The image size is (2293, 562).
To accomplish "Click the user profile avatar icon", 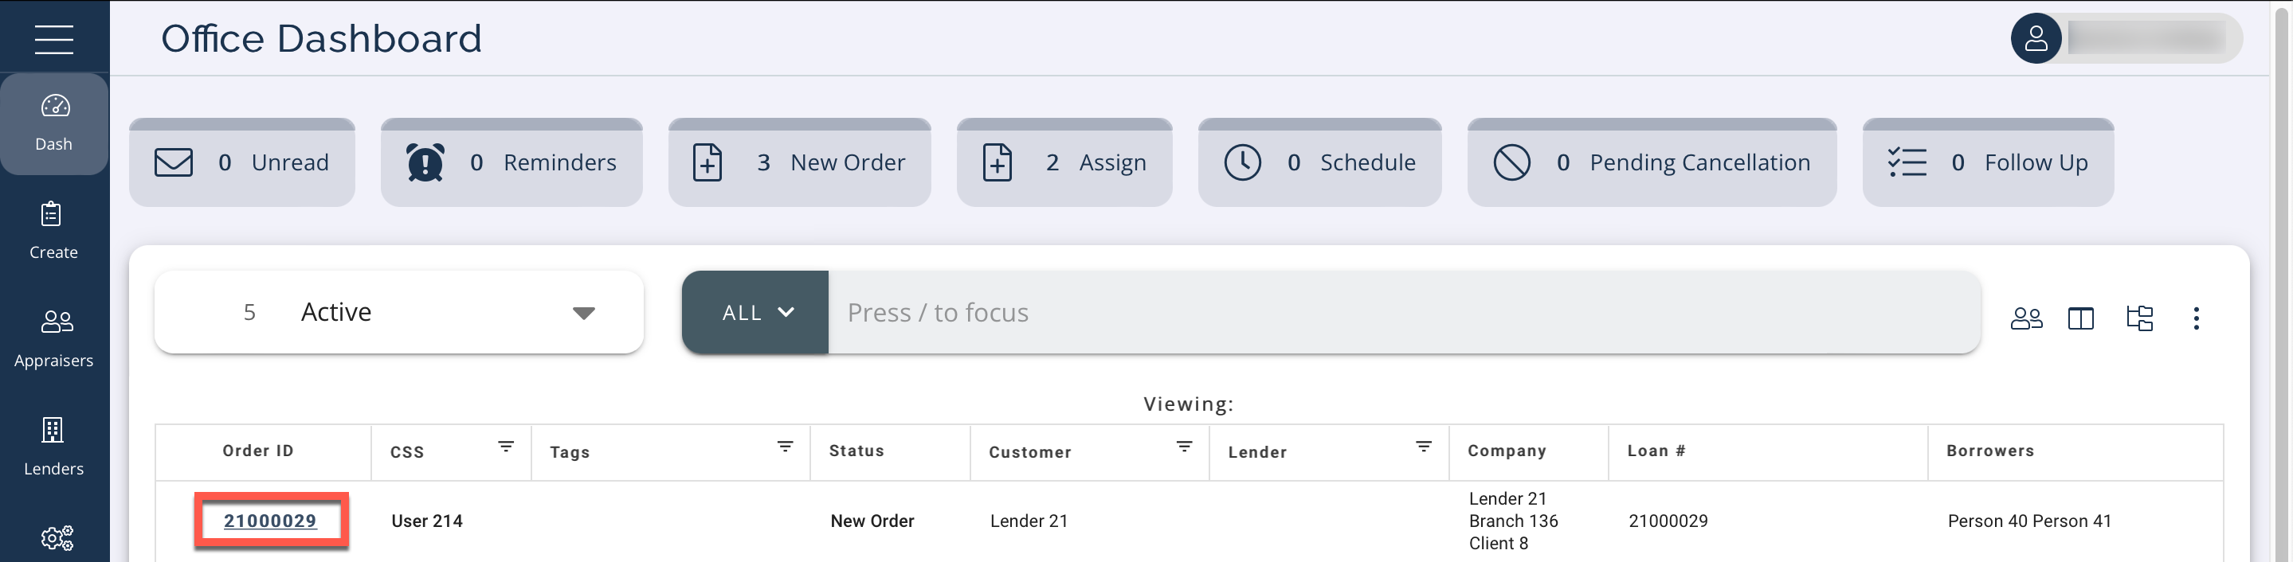I will tap(2035, 38).
